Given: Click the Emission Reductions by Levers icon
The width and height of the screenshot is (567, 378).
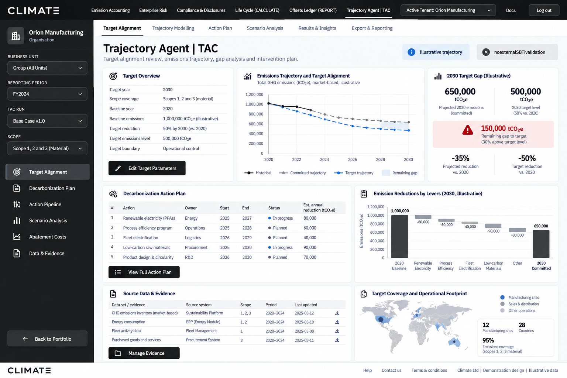Looking at the screenshot, I should [x=364, y=194].
